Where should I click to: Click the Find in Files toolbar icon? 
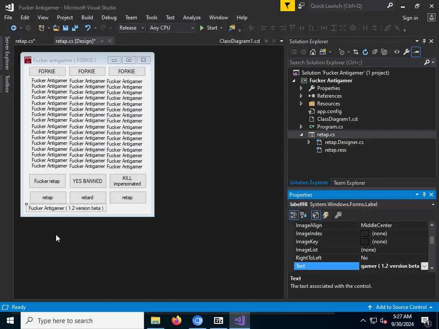pos(232,28)
